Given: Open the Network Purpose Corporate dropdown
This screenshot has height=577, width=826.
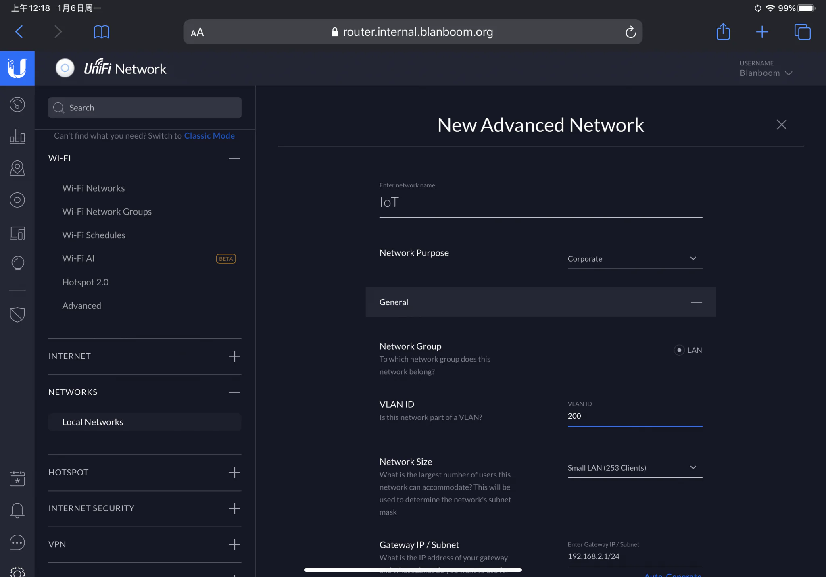Looking at the screenshot, I should (x=634, y=259).
